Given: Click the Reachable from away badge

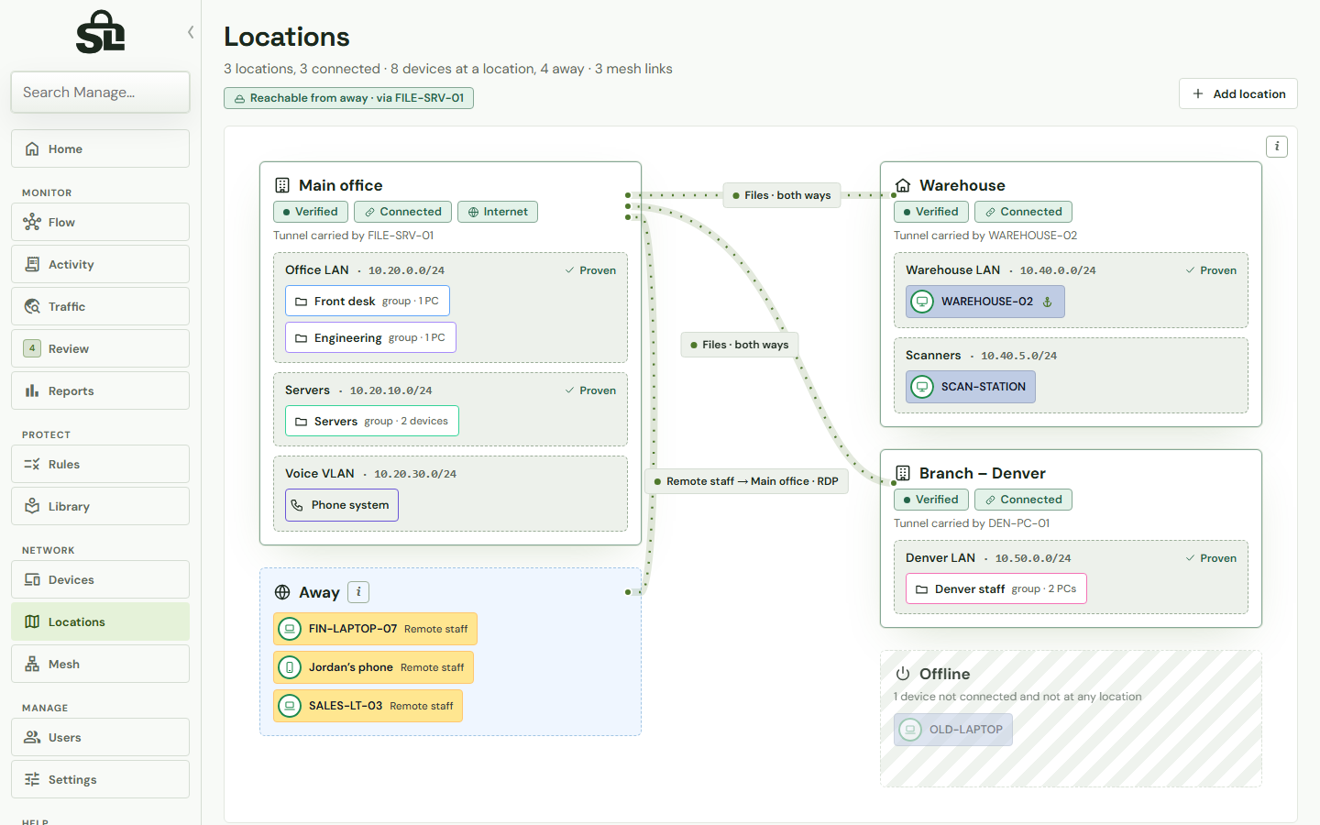Looking at the screenshot, I should pyautogui.click(x=348, y=98).
